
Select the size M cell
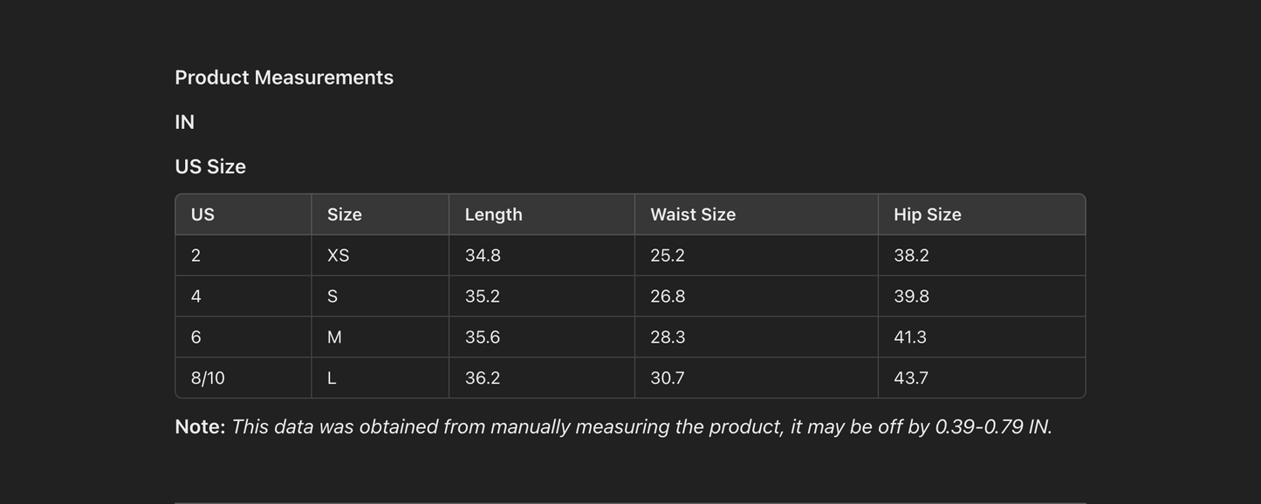coord(334,337)
